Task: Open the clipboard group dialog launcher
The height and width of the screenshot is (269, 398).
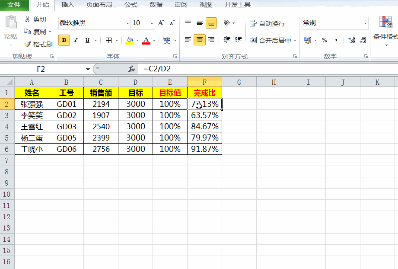Action: pyautogui.click(x=51, y=56)
